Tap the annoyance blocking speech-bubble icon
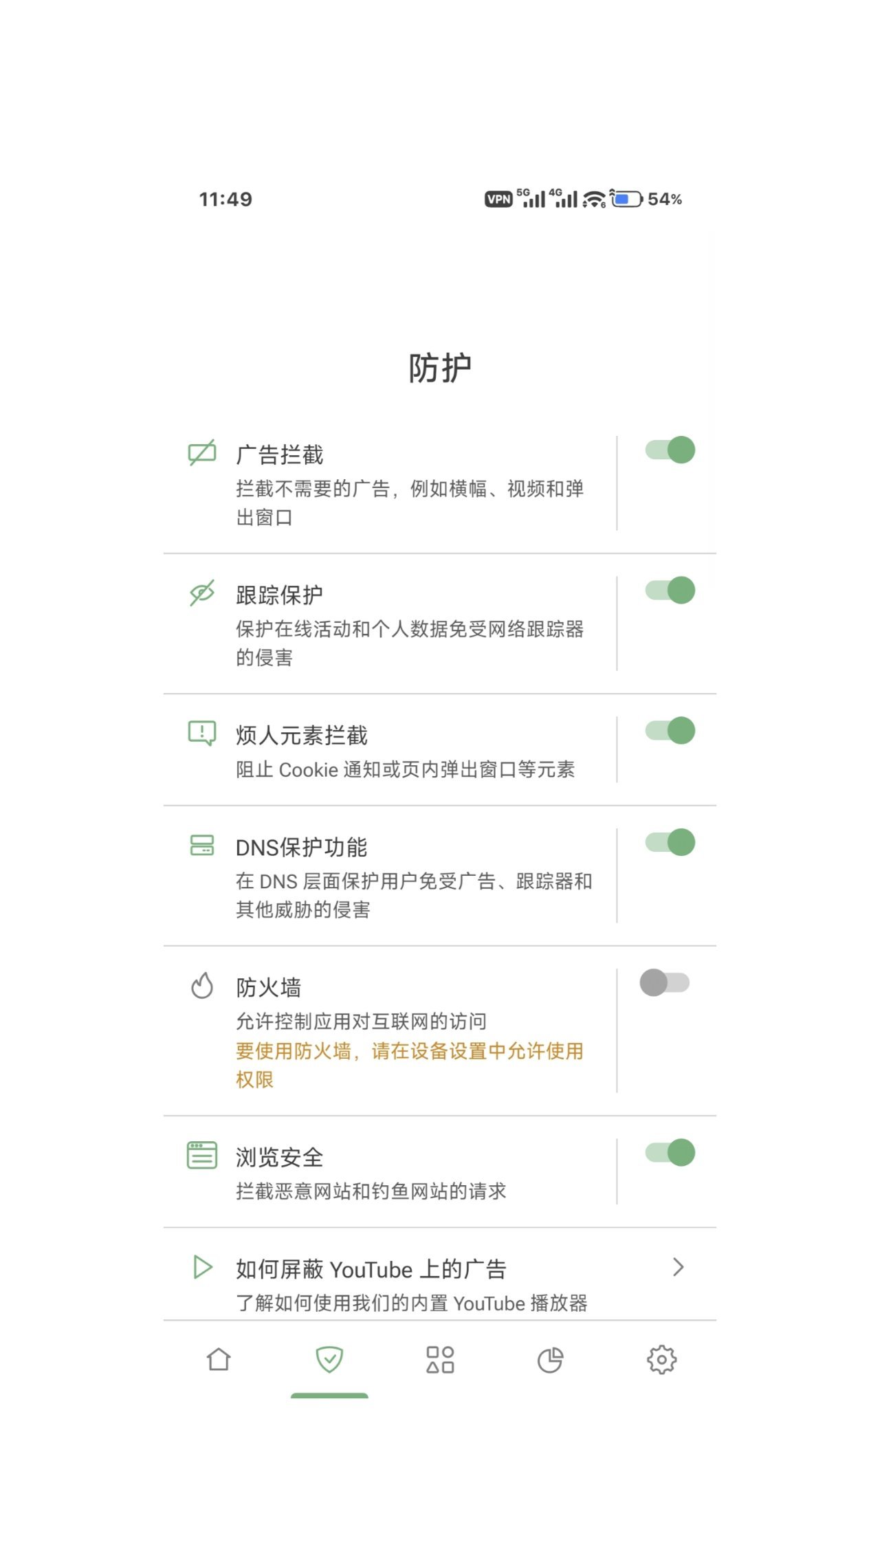The width and height of the screenshot is (880, 1564). pos(202,733)
